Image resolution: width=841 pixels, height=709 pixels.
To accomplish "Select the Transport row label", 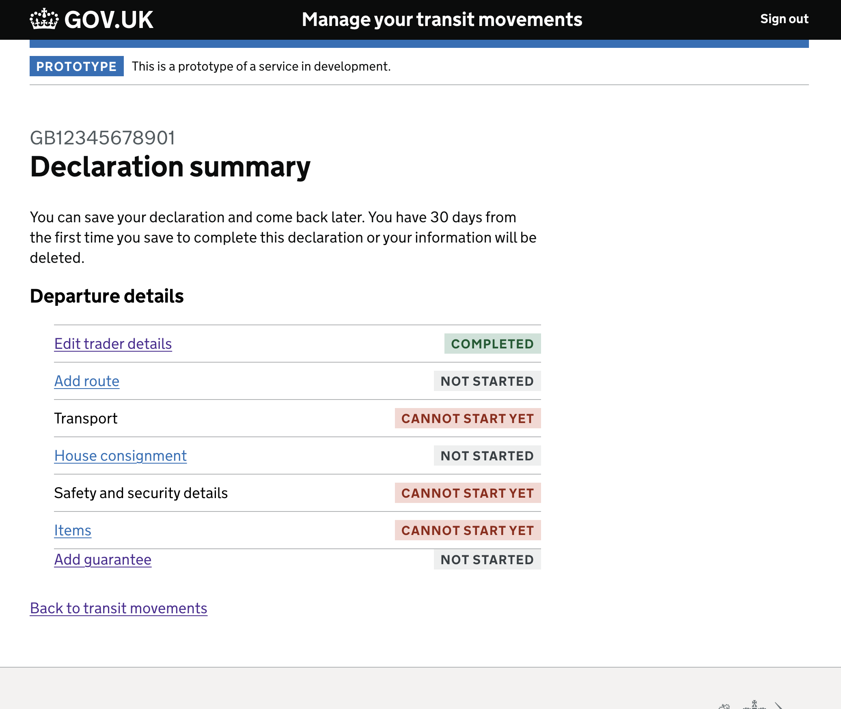I will click(x=85, y=418).
